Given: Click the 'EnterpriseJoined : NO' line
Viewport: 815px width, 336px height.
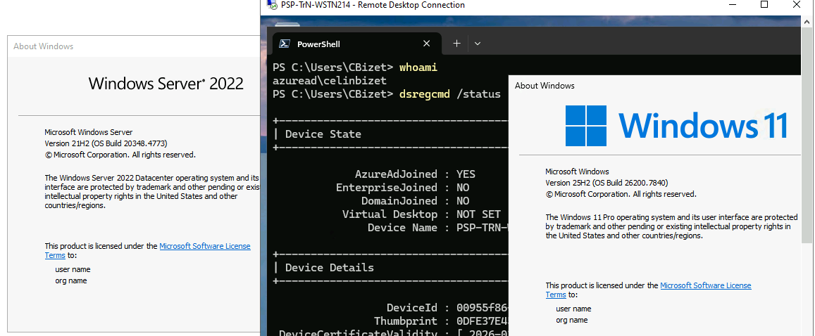Looking at the screenshot, I should point(402,188).
